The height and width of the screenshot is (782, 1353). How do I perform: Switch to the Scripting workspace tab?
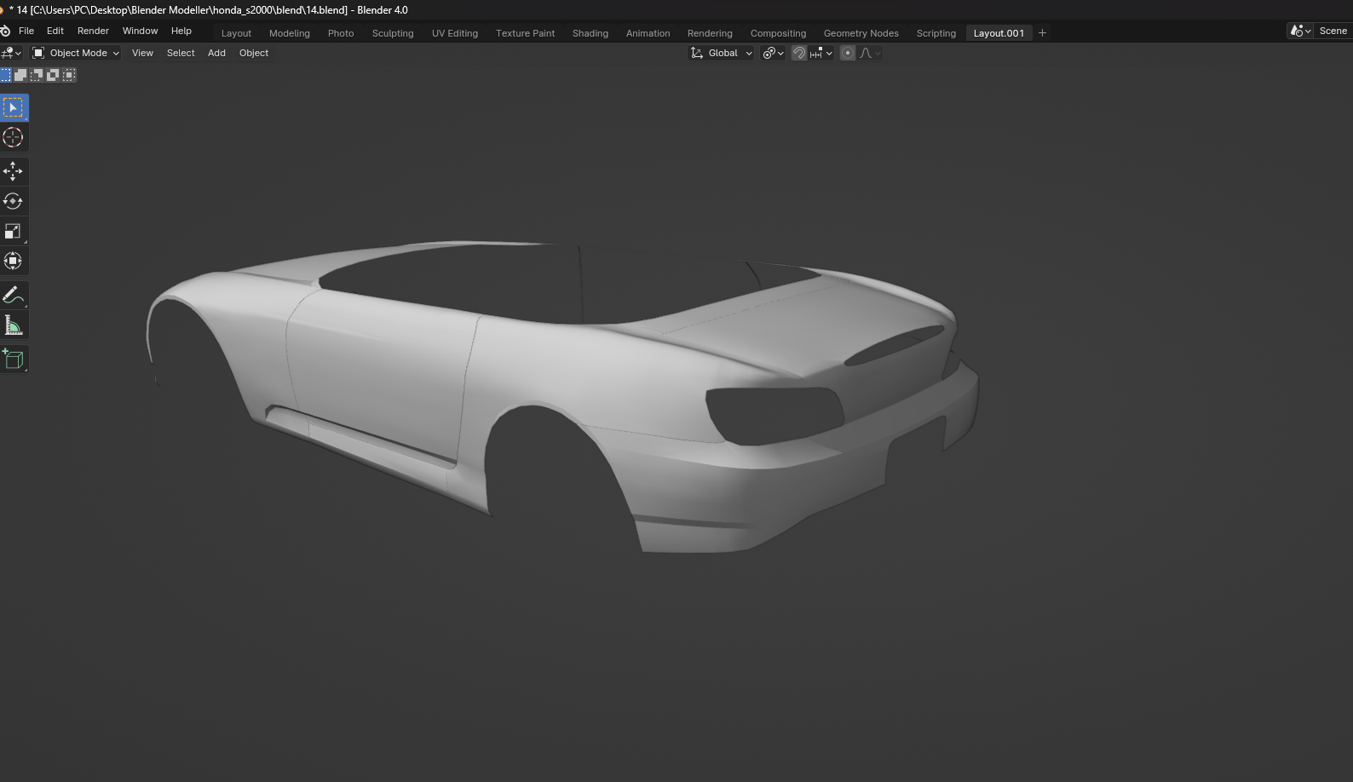coord(936,33)
